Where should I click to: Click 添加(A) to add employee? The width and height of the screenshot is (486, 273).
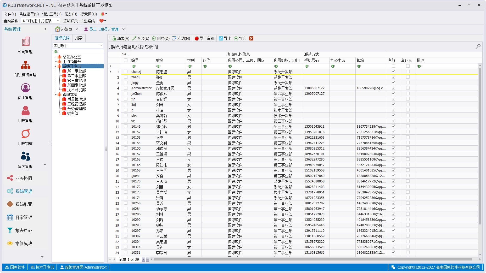121,38
